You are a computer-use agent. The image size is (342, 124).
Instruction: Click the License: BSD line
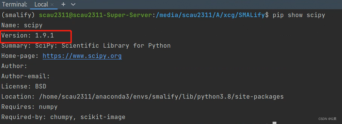coord(24,87)
